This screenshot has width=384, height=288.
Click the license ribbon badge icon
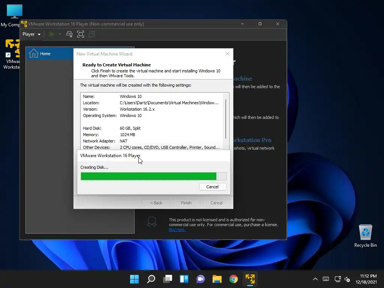(x=152, y=221)
